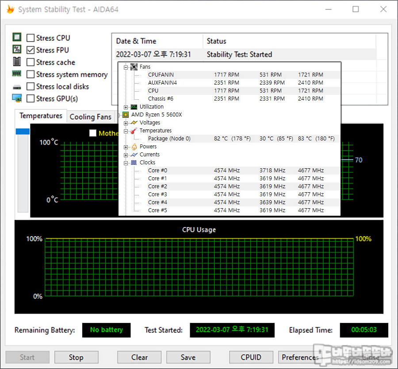
Task: Expand the Utilization tree node
Action: click(x=126, y=107)
